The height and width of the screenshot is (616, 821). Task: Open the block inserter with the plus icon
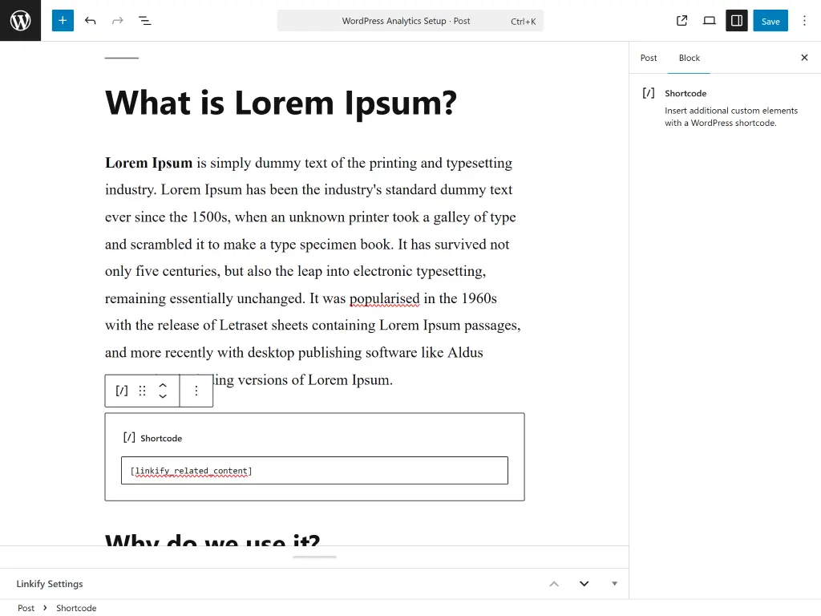pyautogui.click(x=62, y=20)
